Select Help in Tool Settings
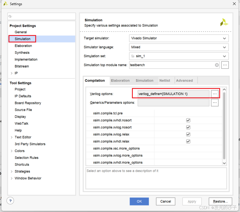 [18, 131]
